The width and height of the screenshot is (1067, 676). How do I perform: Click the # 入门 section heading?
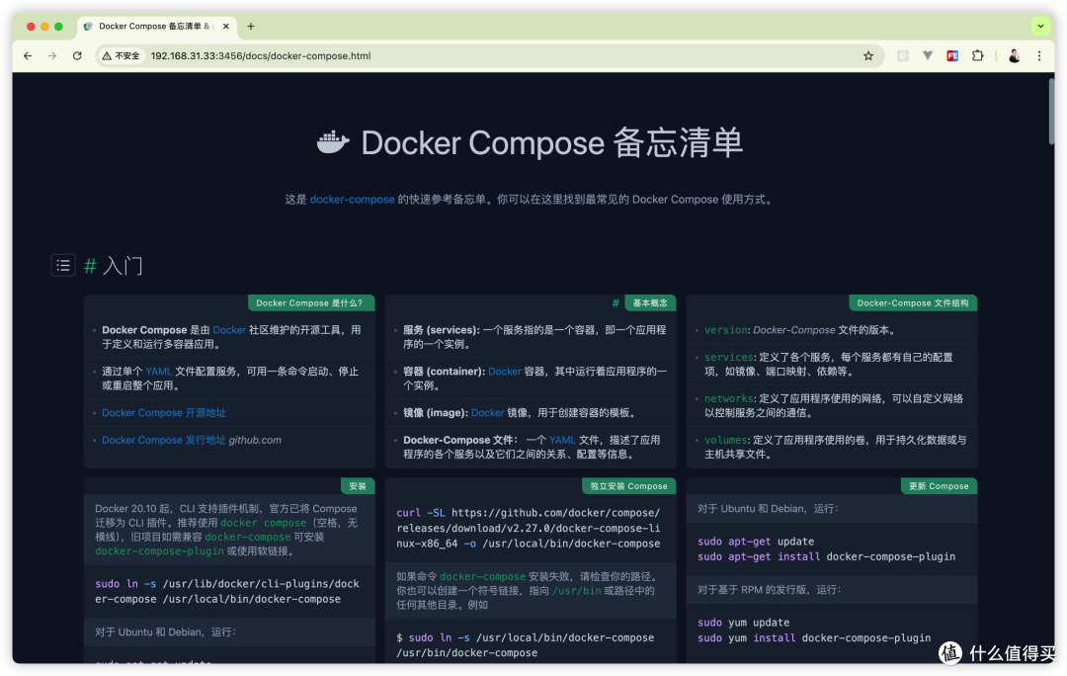113,266
